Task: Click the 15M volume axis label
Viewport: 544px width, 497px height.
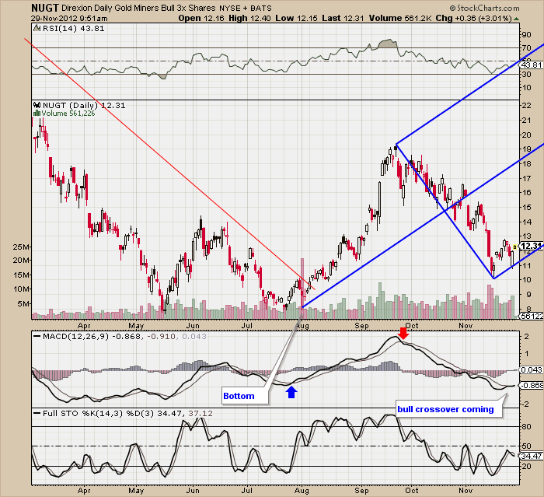Action: pyautogui.click(x=21, y=275)
